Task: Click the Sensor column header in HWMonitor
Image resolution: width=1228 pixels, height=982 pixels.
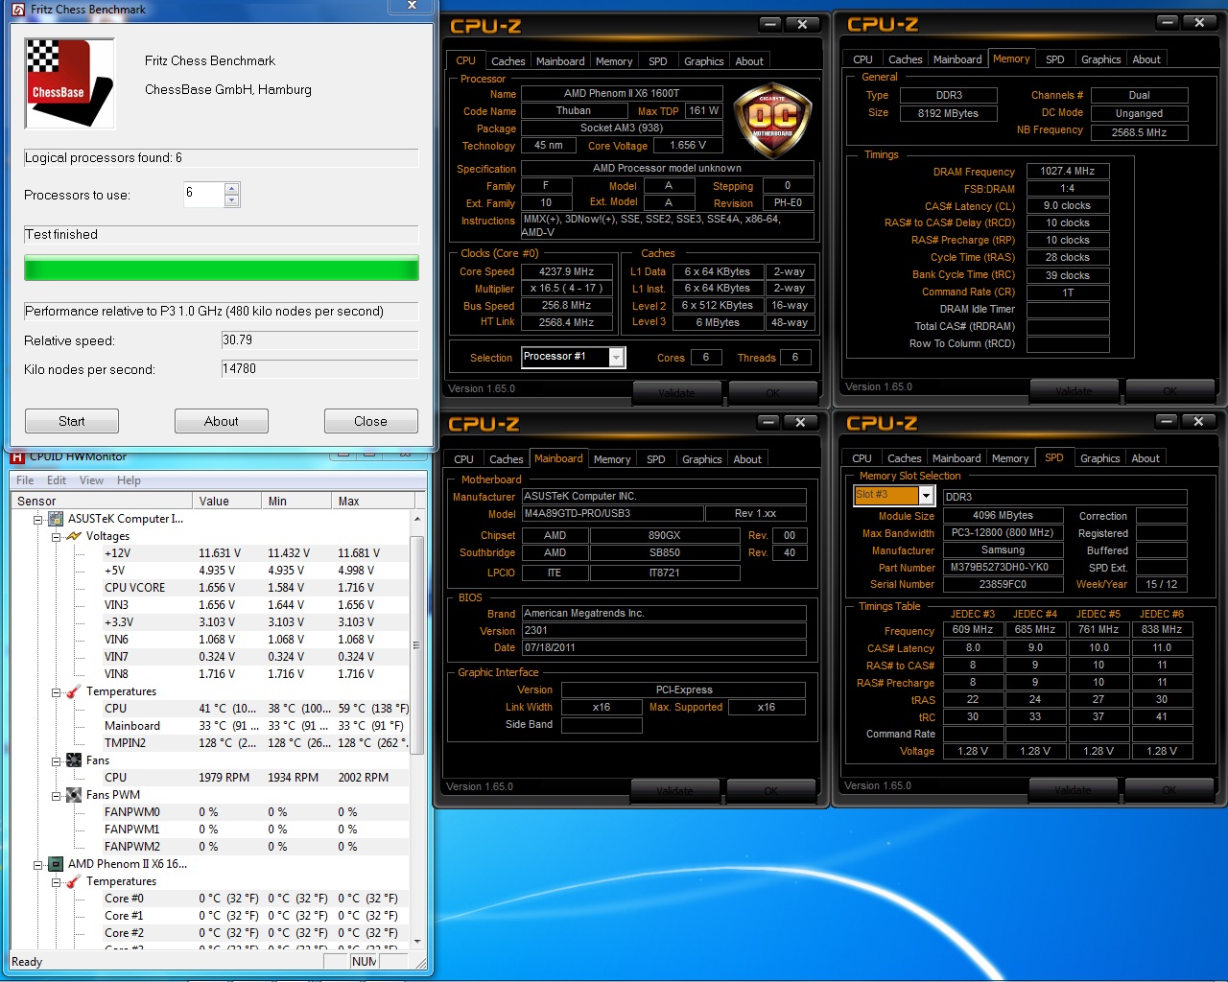Action: pyautogui.click(x=101, y=501)
